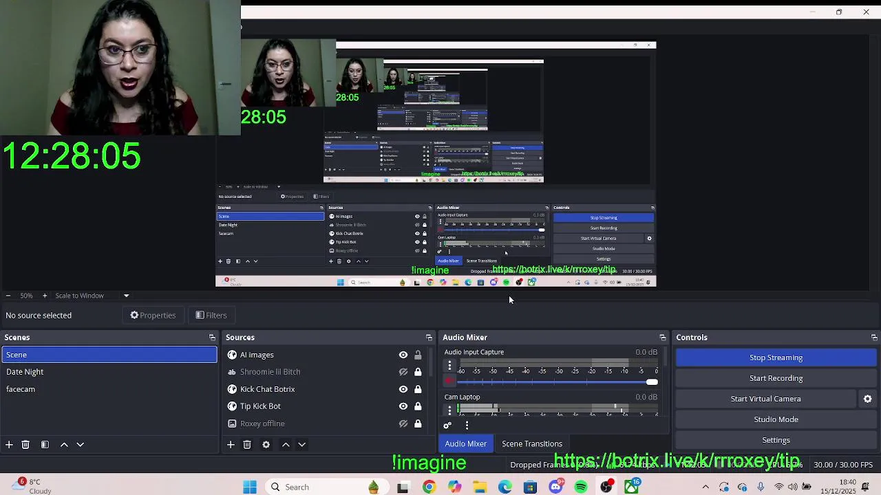Viewport: 881px width, 495px height.
Task: Remove selected scene with the Scenes trash icon
Action: [25, 445]
